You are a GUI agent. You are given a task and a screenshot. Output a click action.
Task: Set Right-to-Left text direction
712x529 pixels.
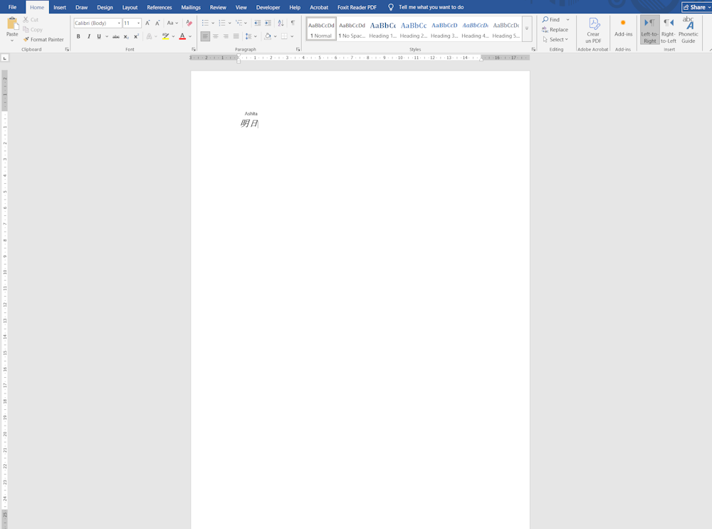click(668, 31)
